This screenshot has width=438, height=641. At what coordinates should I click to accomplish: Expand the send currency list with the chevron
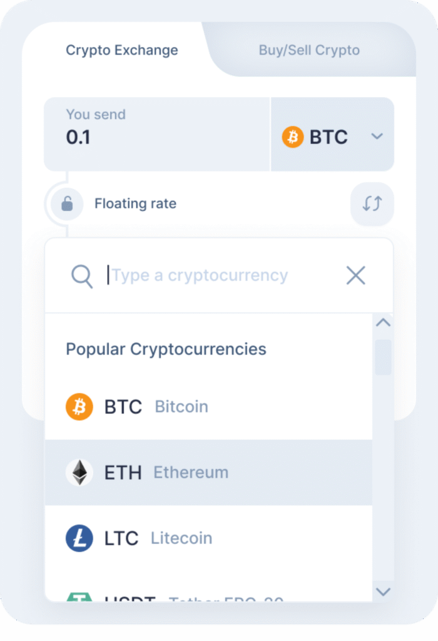tap(377, 135)
